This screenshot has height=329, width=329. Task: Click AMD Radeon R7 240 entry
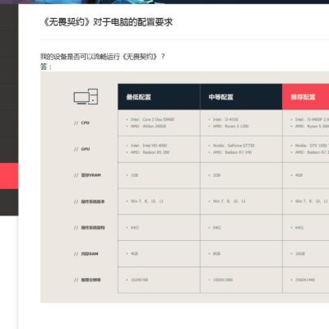232,152
